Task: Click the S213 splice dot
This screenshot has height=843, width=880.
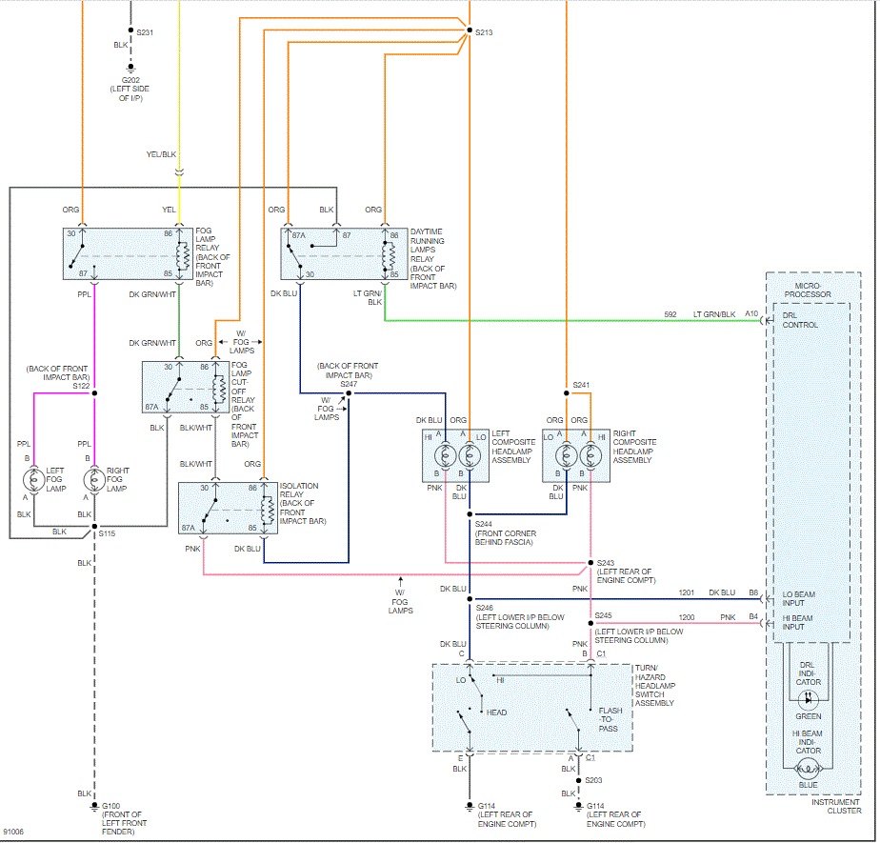Action: click(470, 30)
